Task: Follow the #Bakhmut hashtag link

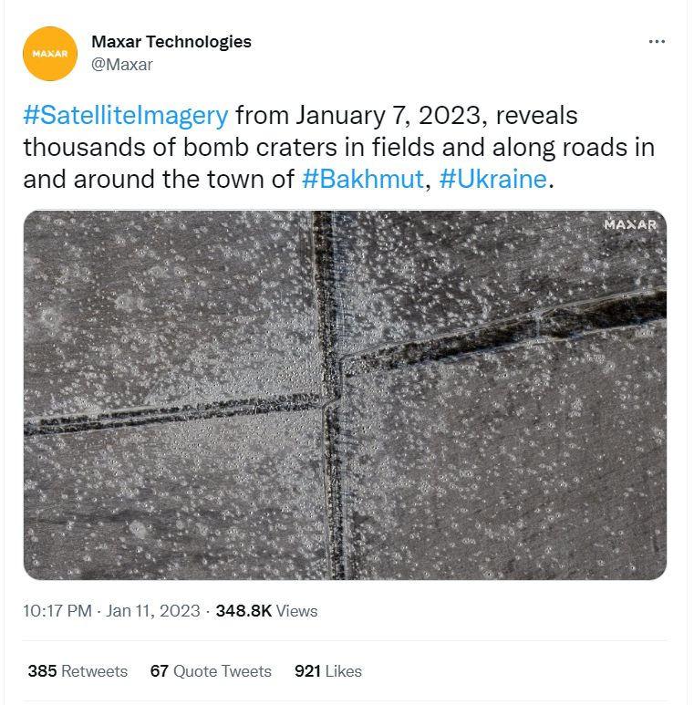Action: click(362, 178)
